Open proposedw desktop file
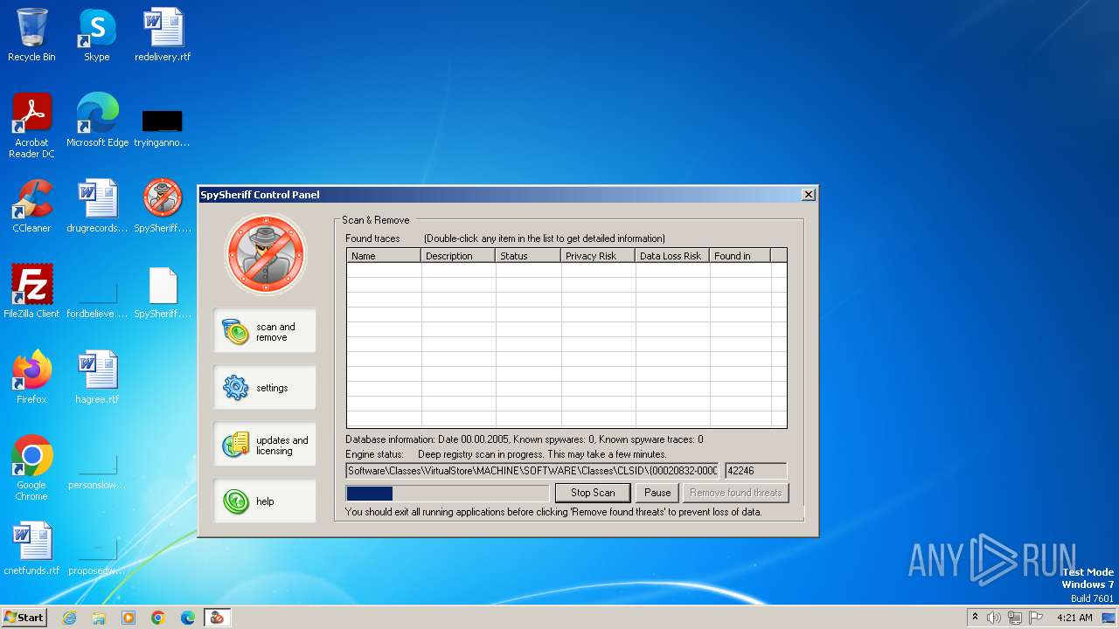1119x629 pixels. point(97,556)
